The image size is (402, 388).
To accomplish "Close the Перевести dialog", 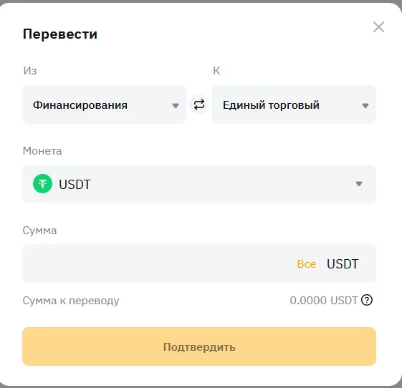I will pyautogui.click(x=378, y=27).
